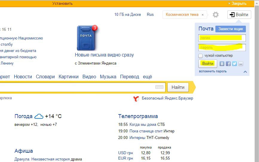Image resolution: width=259 pixels, height=162 pixels.
Task: Apply the Космическая тема link
Action: point(182,15)
